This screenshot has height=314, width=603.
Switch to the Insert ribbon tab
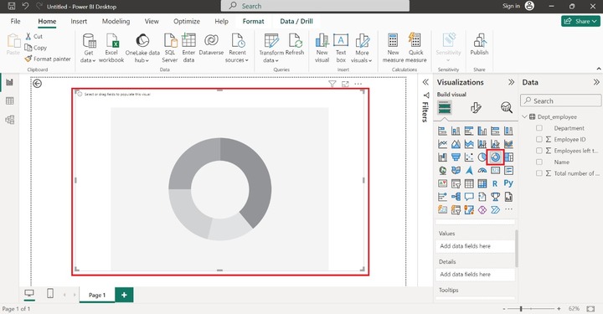pos(79,22)
